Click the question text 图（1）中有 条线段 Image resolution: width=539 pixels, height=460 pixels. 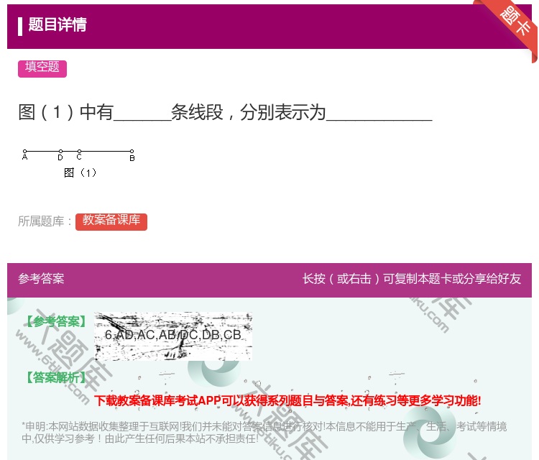click(225, 112)
